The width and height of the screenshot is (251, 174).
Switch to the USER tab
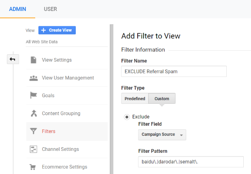click(x=51, y=9)
